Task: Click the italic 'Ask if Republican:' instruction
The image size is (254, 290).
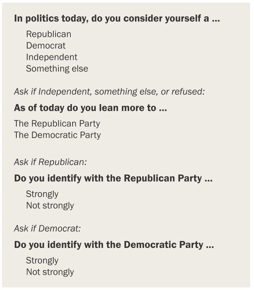Action: 50,162
